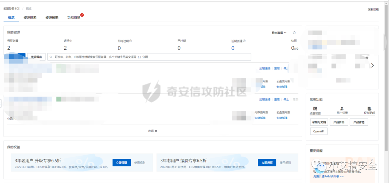Click the 即将过期 count of 0
Screen dimensions: 390x183
pos(119,48)
